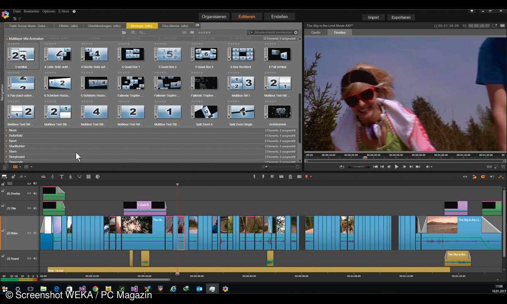Open the audio mixer in timeline toolbar
Image resolution: width=507 pixels, height=304 pixels.
(x=44, y=176)
